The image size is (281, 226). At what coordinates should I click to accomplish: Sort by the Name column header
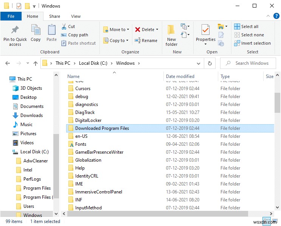[73, 76]
